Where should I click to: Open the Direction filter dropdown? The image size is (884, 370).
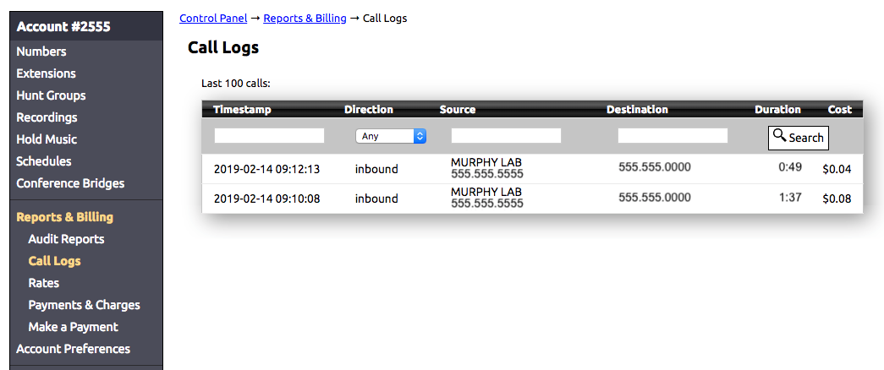click(390, 136)
